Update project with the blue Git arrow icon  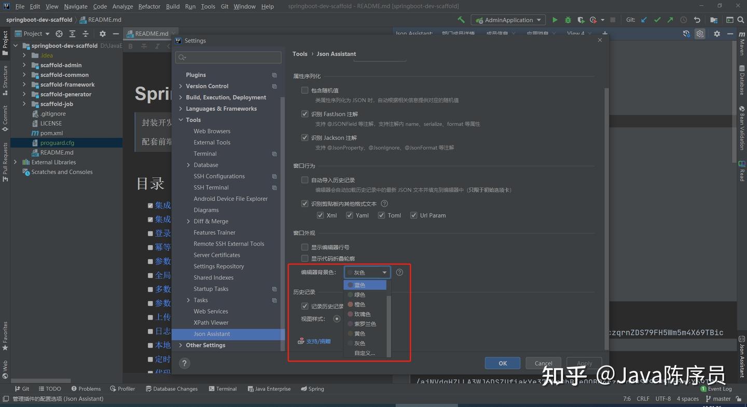click(644, 19)
